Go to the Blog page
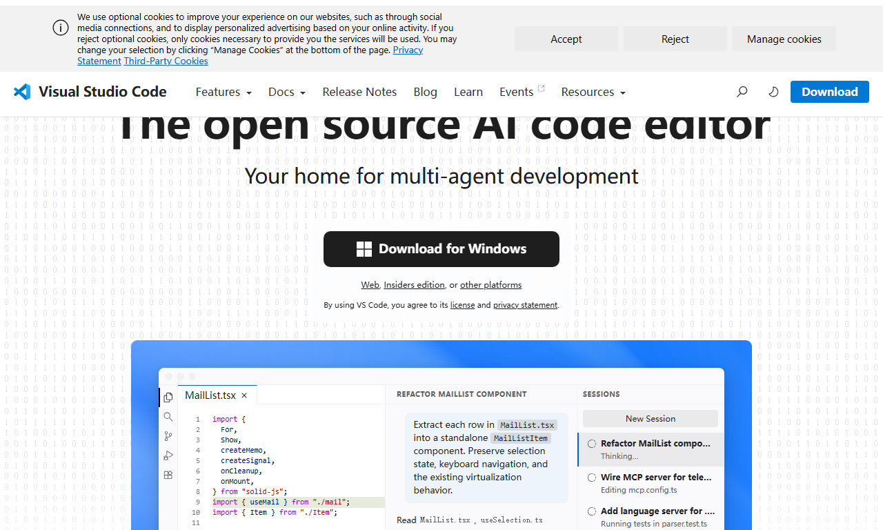The width and height of the screenshot is (883, 530). [425, 92]
